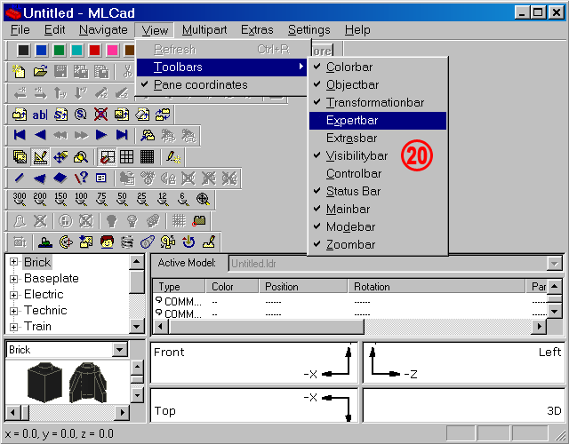Screen dimensions: 569x444
Task: Expand the Technic tree node
Action: coord(14,311)
